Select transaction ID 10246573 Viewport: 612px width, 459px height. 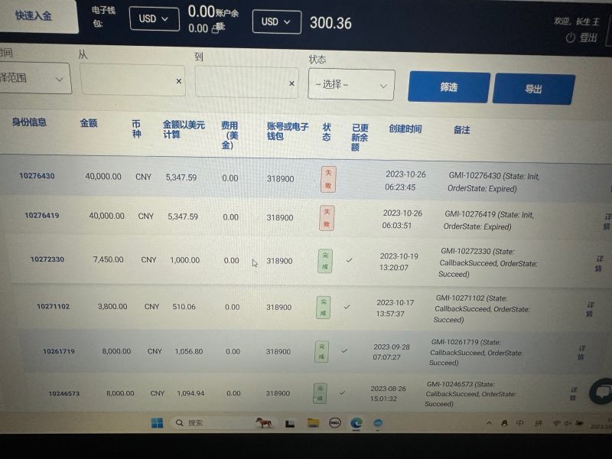64,393
